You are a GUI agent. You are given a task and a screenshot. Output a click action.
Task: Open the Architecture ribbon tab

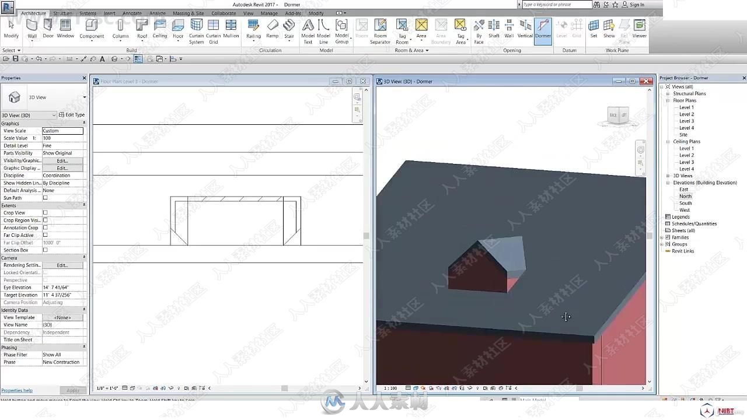[x=33, y=13]
